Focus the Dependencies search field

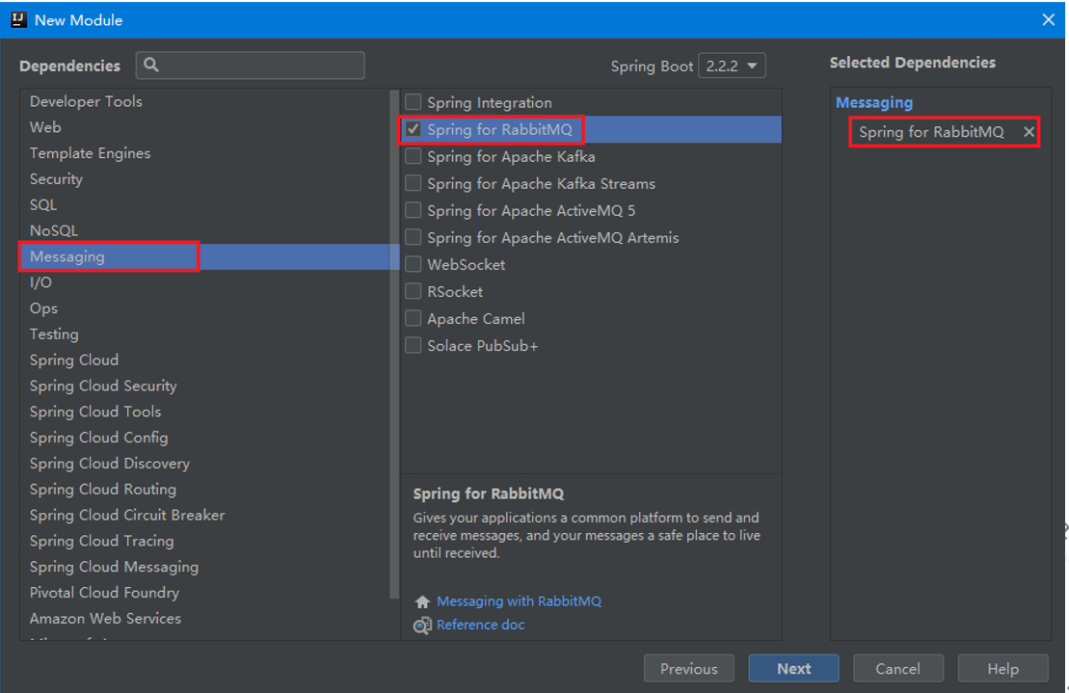251,66
